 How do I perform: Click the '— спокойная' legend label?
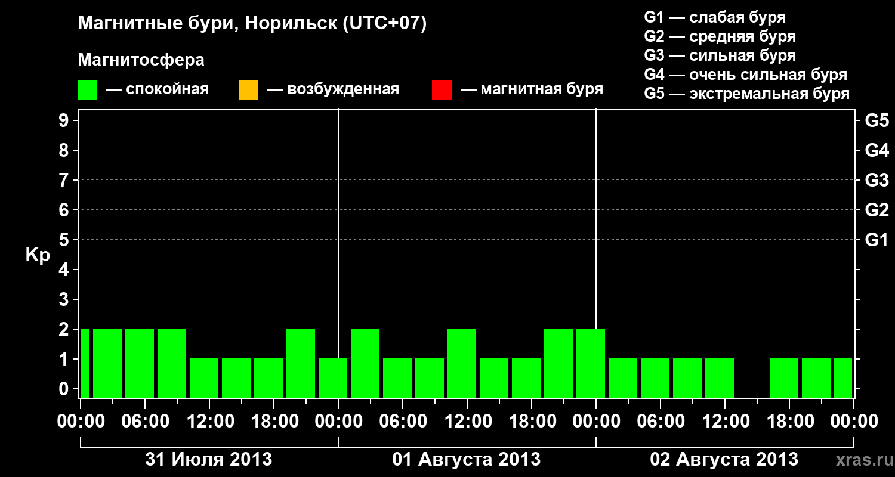[158, 89]
